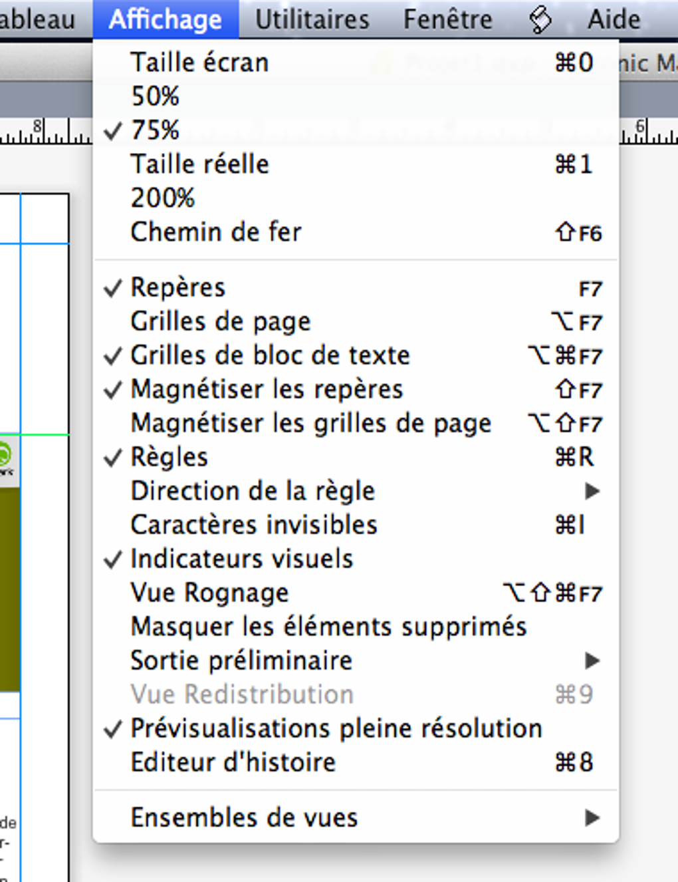This screenshot has height=882, width=678.
Task: Open the Editeur d'histoire
Action: tap(233, 762)
